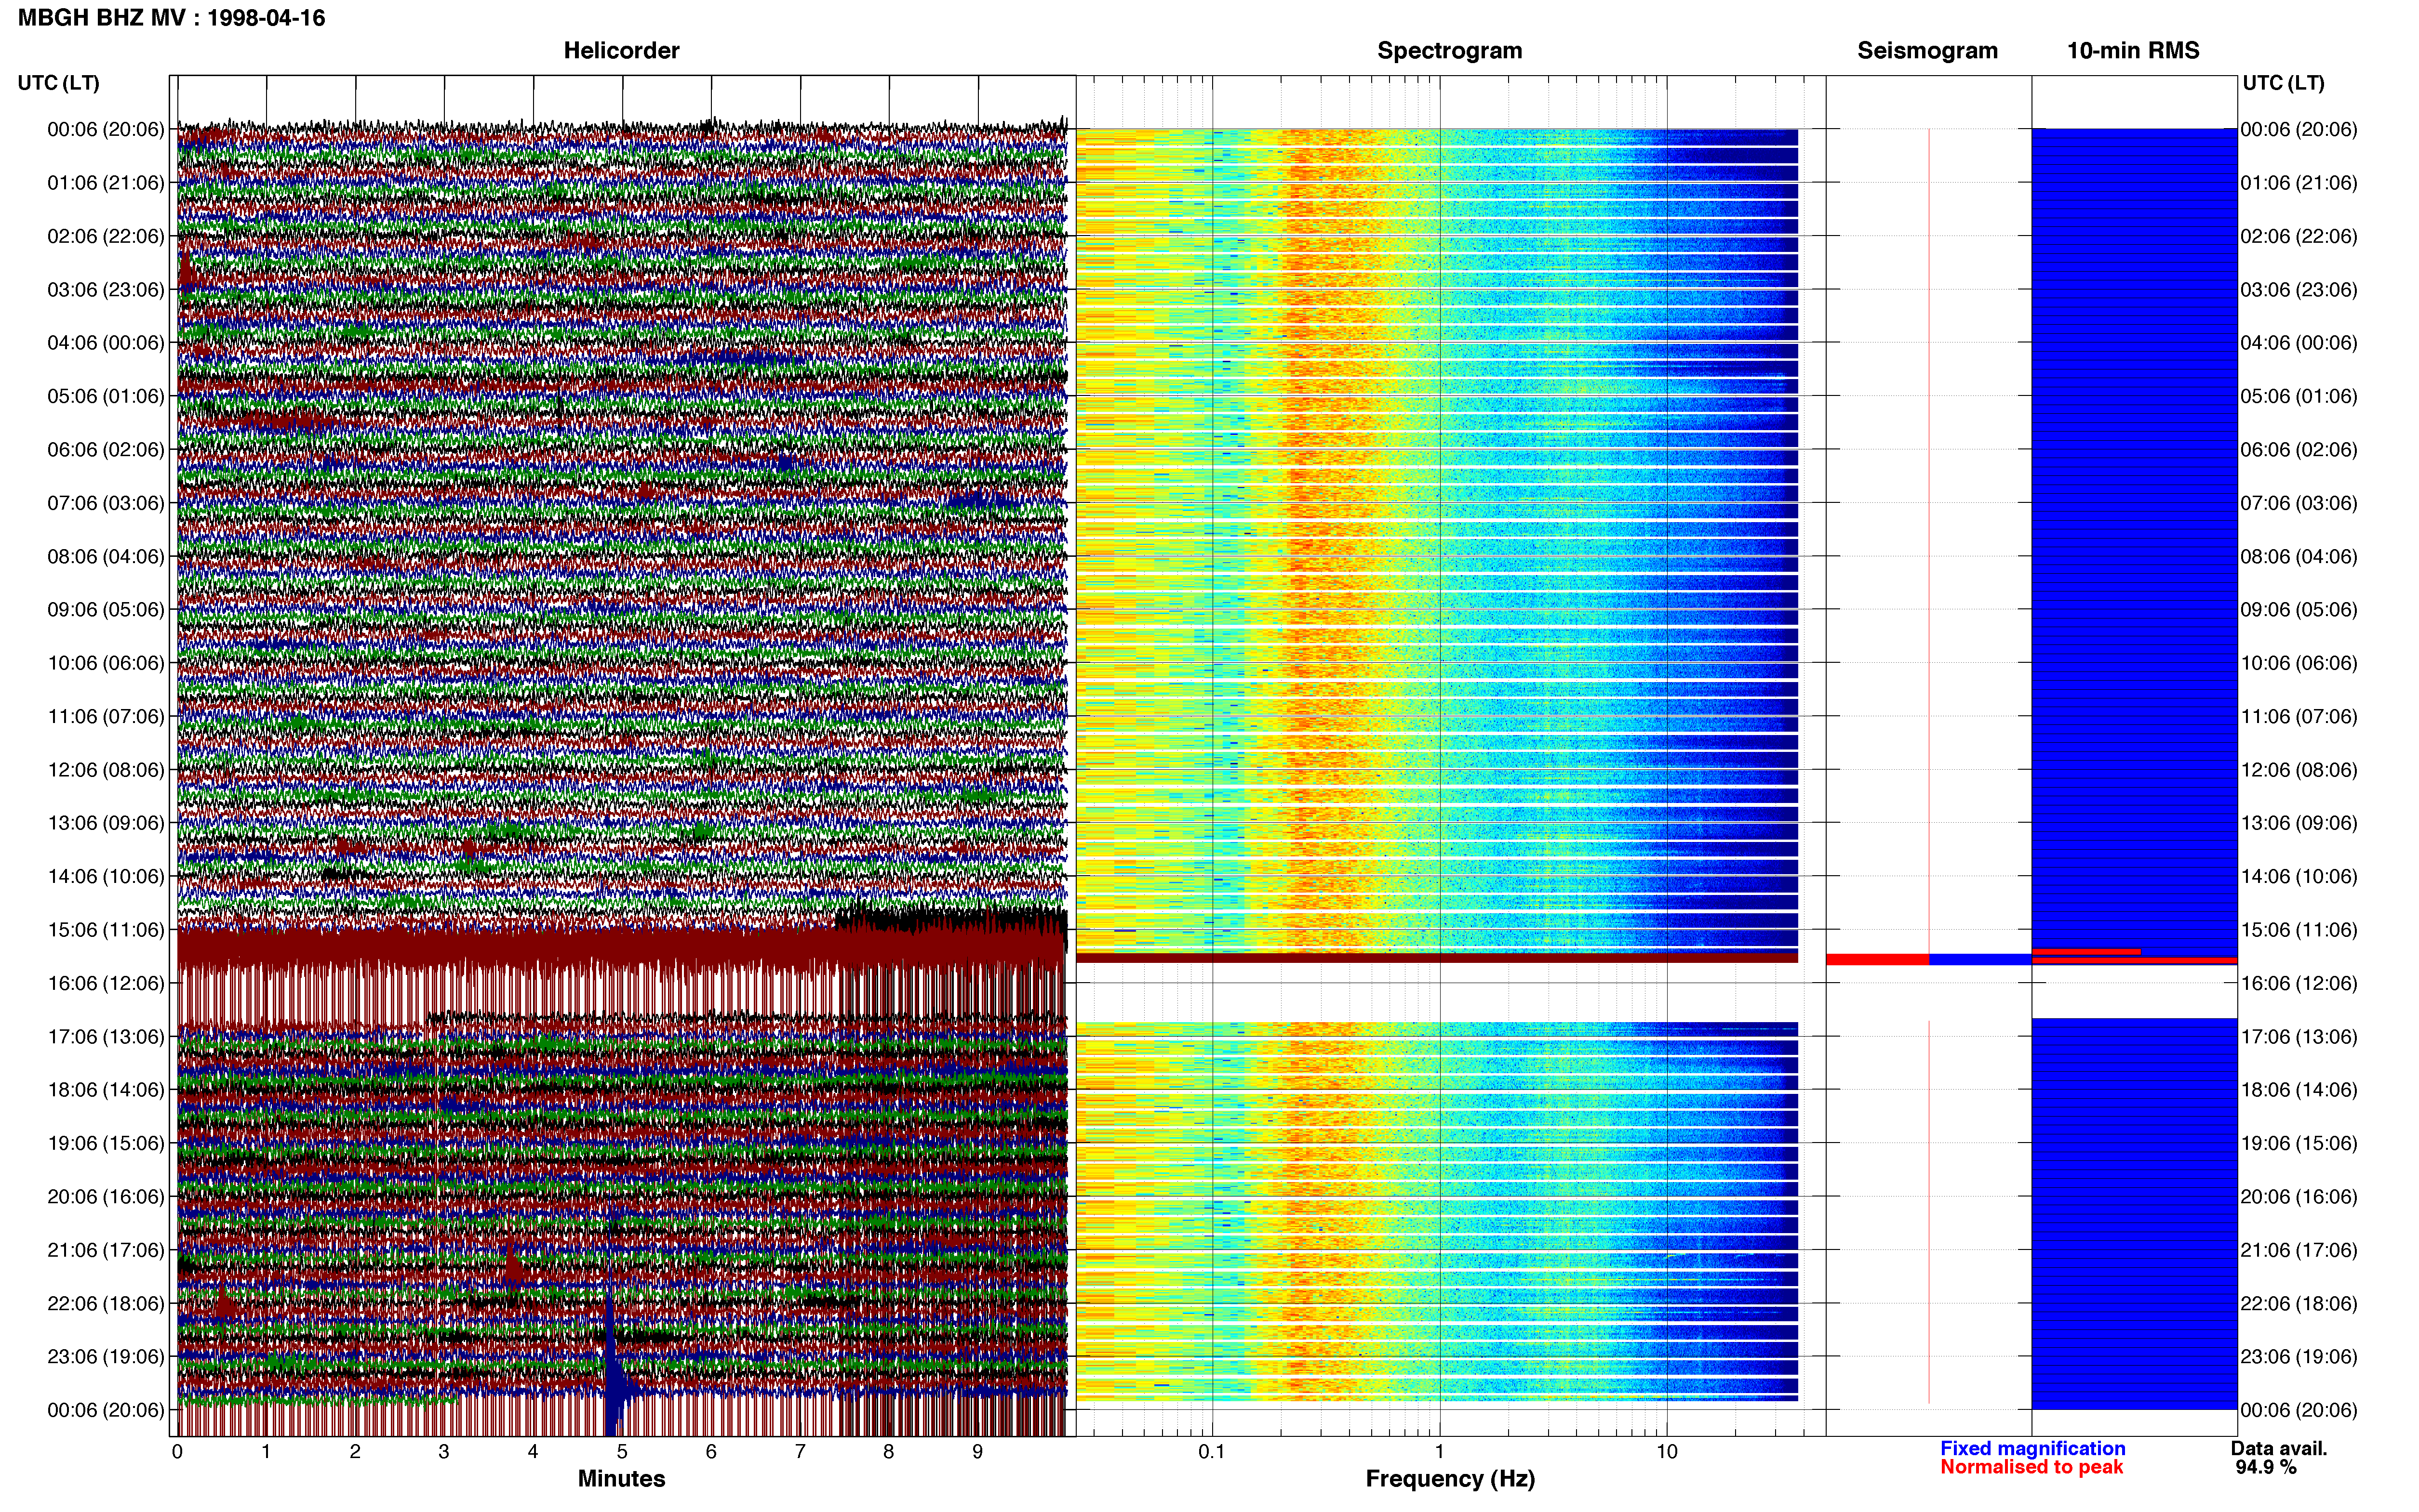Image resolution: width=2419 pixels, height=1512 pixels.
Task: Click the '0.1' frequency tick label
Action: [1212, 1452]
